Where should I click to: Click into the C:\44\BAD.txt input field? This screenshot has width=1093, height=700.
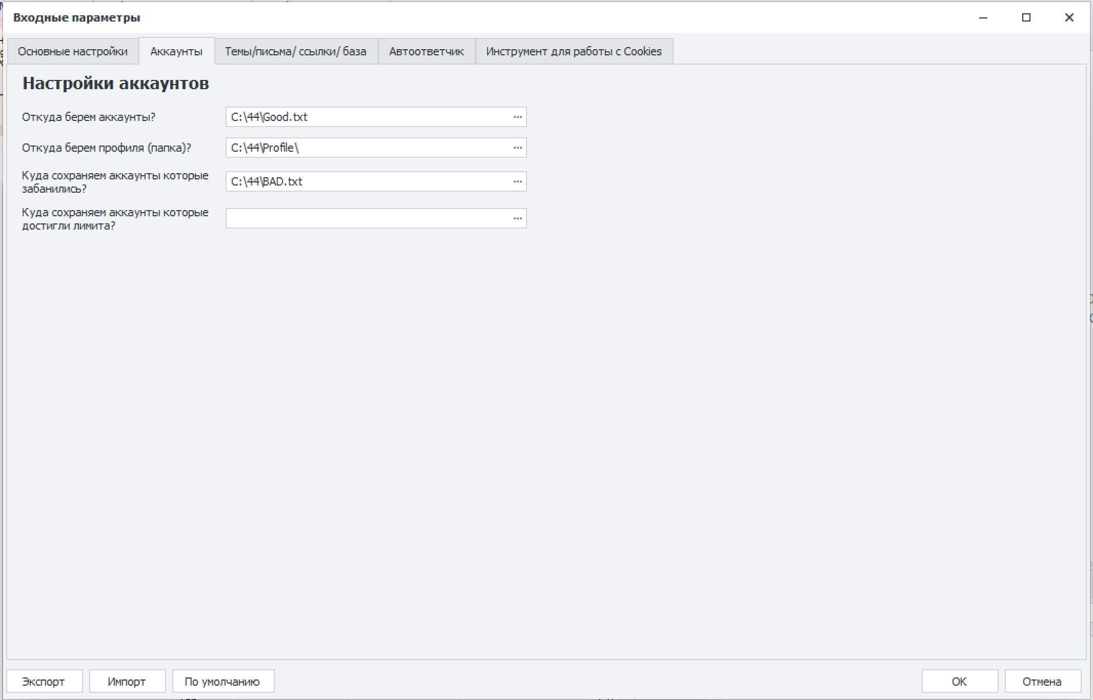[367, 181]
